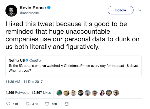The image size is (150, 109).
Task: Open the quoted Netflix US tweet
Action: (74, 66)
